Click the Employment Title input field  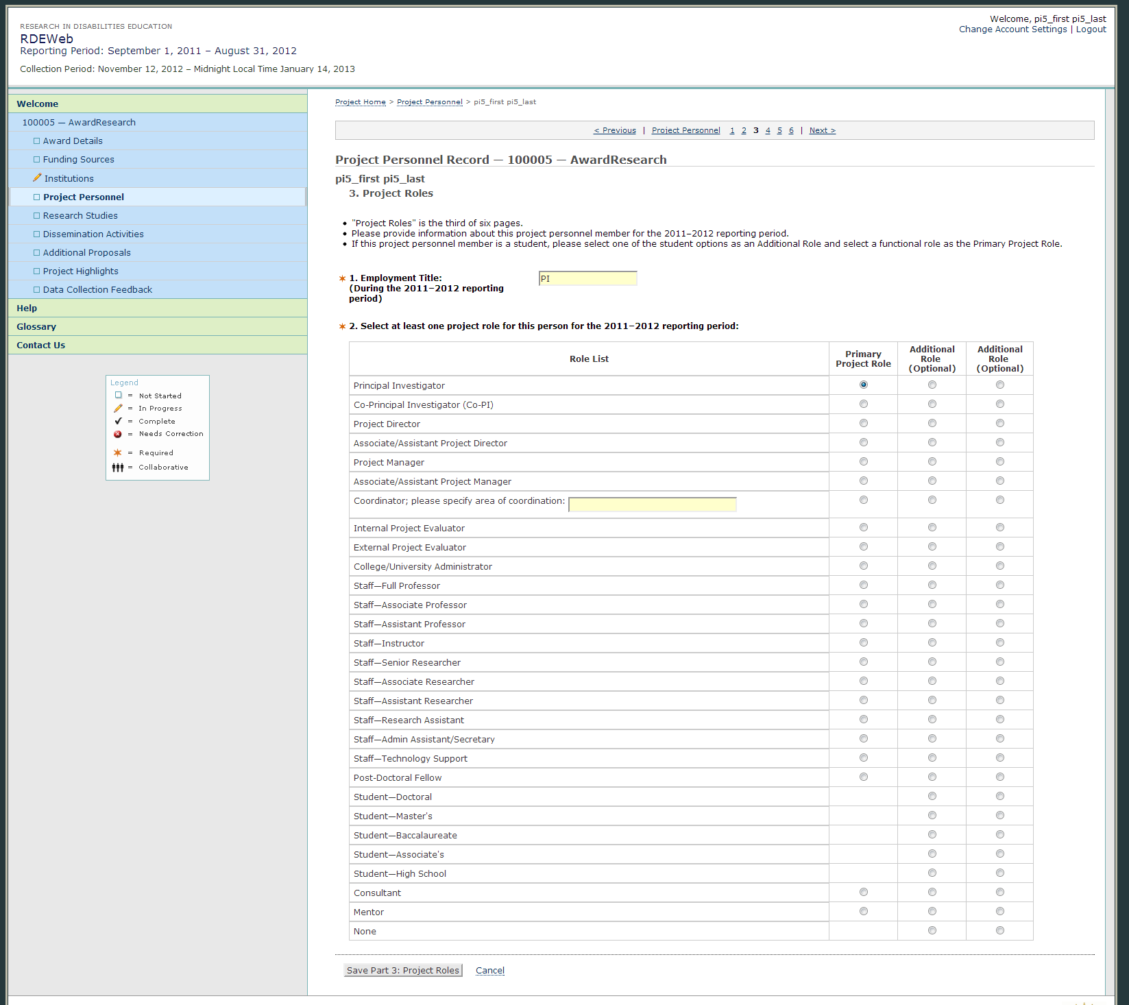coord(587,278)
